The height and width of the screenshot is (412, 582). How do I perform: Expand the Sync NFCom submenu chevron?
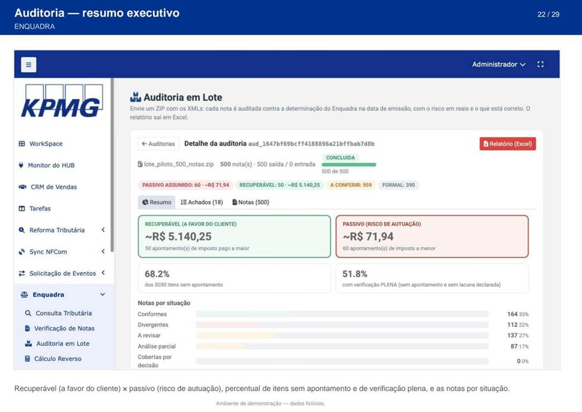click(103, 251)
